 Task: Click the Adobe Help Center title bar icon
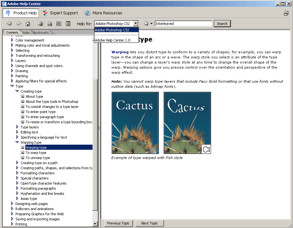4,4
